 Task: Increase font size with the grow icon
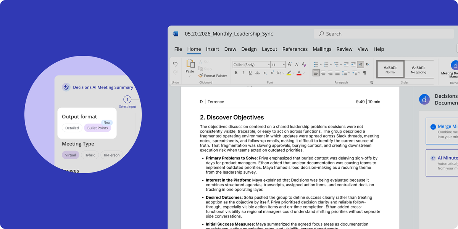click(x=290, y=65)
